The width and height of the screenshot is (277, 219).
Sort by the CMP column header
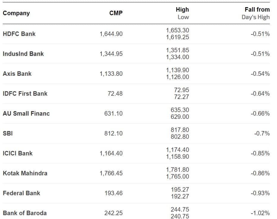click(116, 13)
